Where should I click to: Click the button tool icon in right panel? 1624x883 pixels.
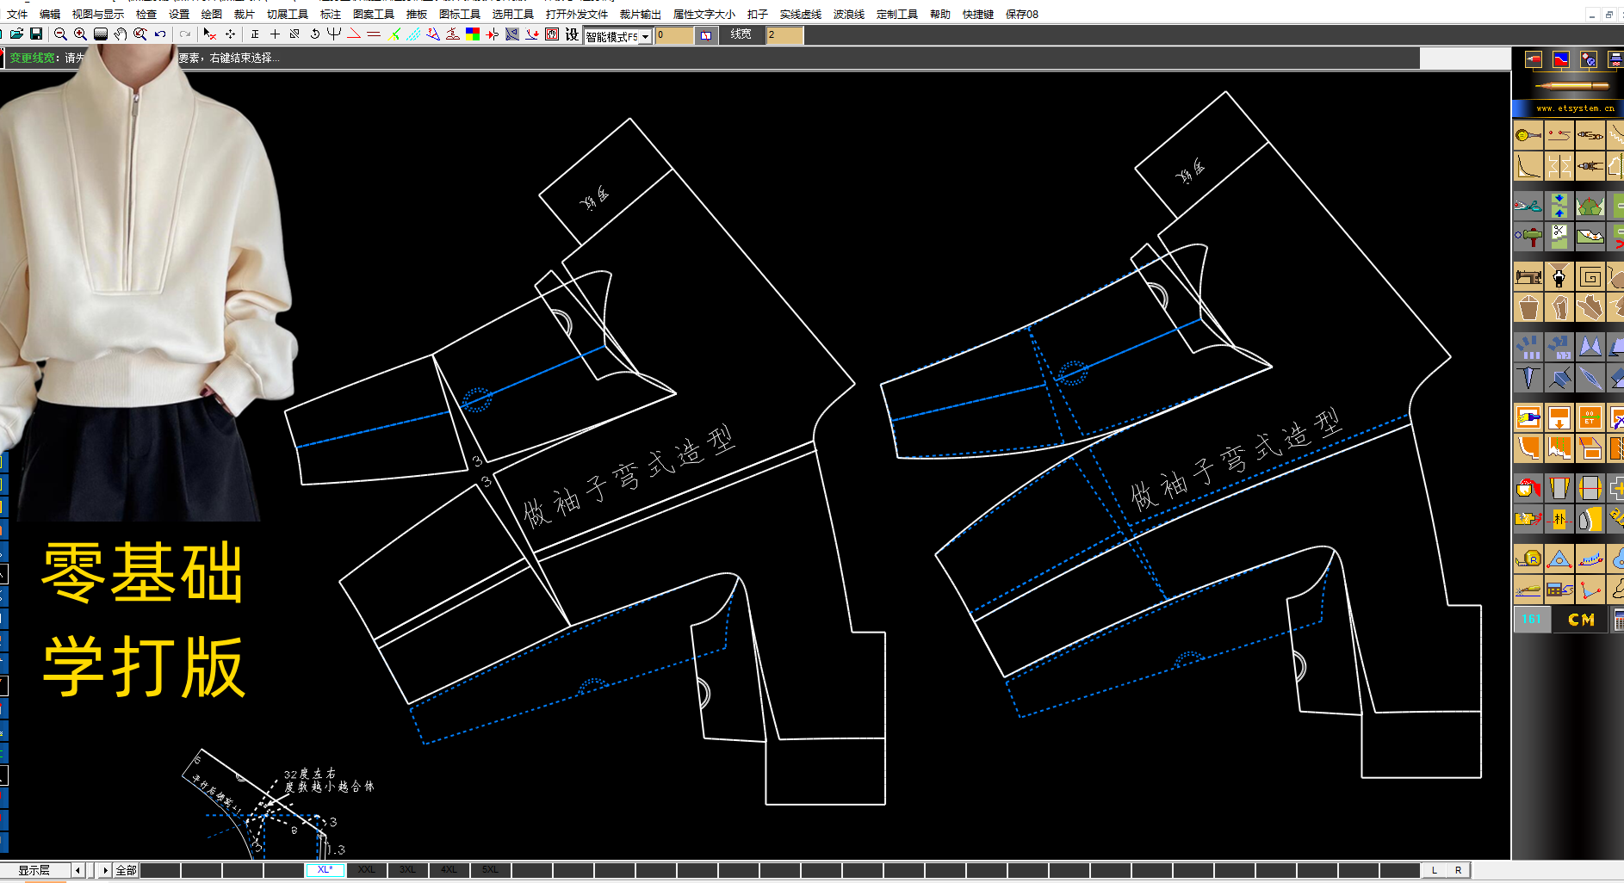[1528, 135]
